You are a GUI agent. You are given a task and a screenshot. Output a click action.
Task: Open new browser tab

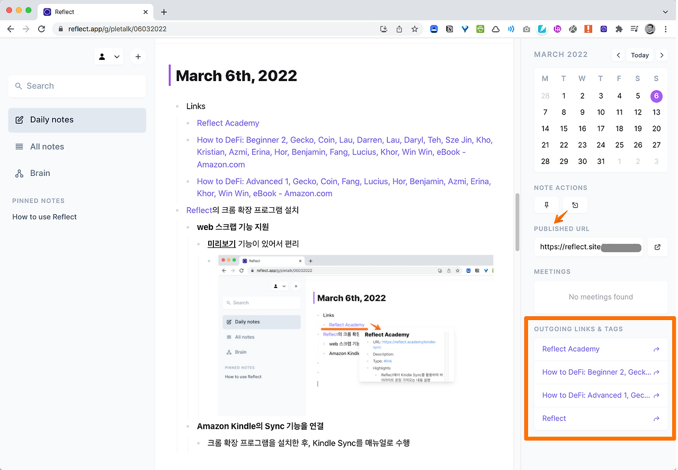164,12
